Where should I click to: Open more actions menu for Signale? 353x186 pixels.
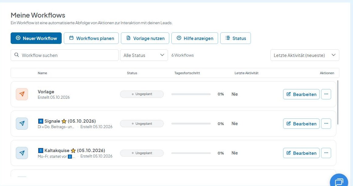[326, 124]
